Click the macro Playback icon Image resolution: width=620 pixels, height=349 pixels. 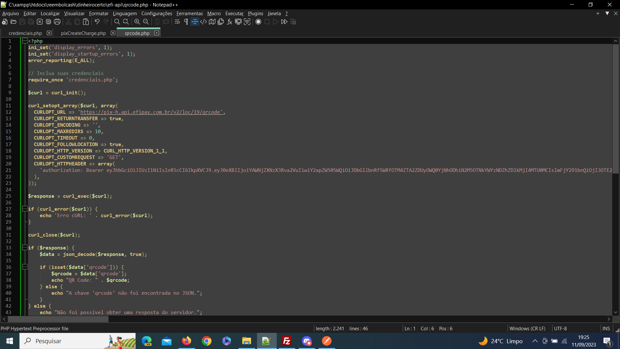click(275, 22)
